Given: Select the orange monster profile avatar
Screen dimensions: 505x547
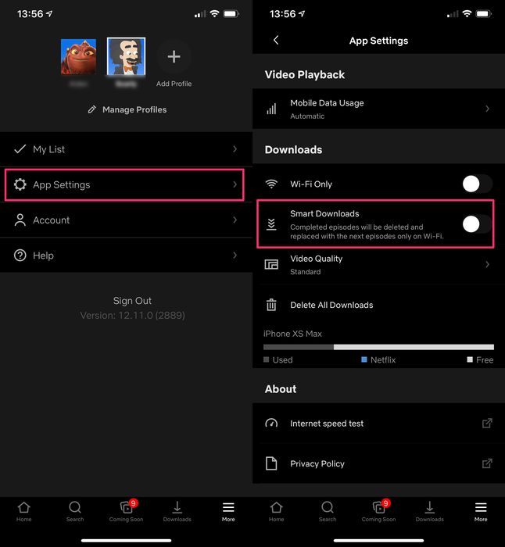Looking at the screenshot, I should (x=78, y=56).
